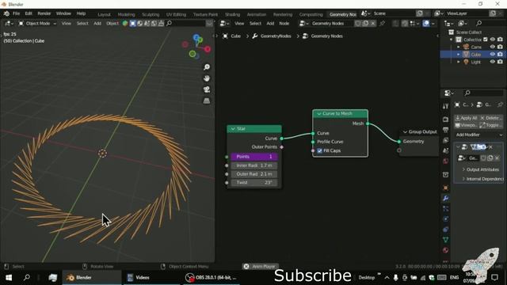This screenshot has height=285, width=507.
Task: Switch to the Layout workspace tab
Action: (x=104, y=14)
